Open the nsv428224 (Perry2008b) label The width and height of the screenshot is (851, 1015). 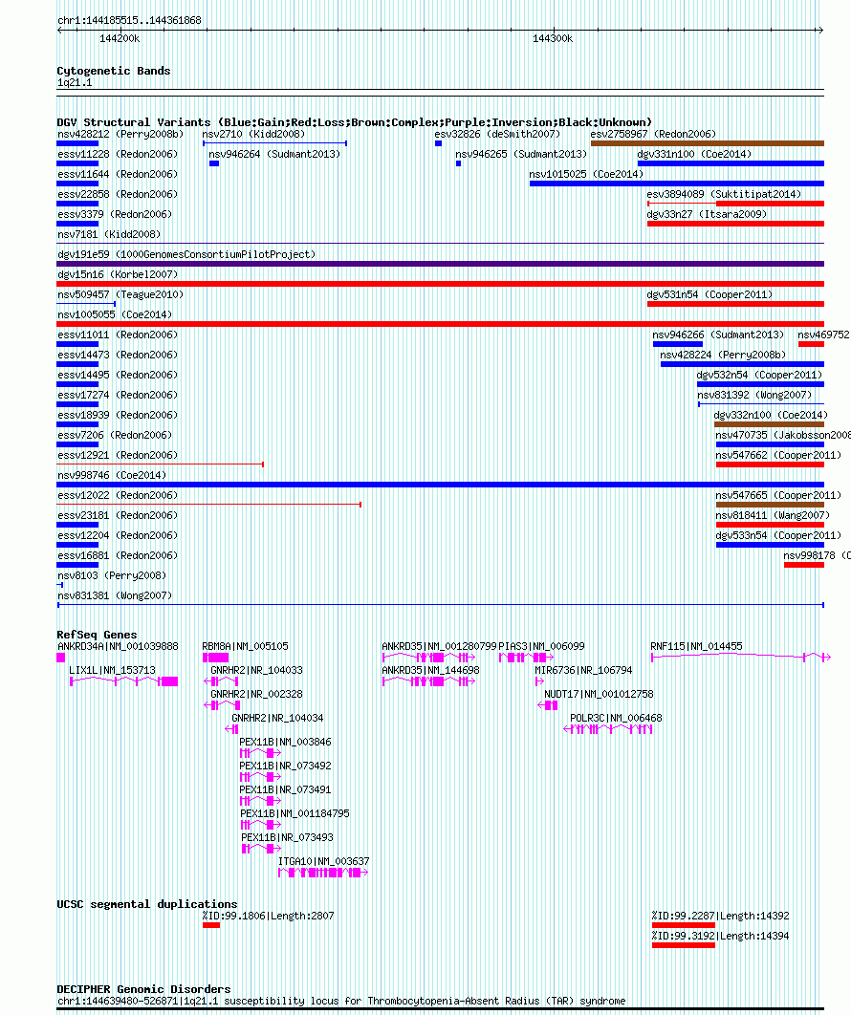pos(723,355)
